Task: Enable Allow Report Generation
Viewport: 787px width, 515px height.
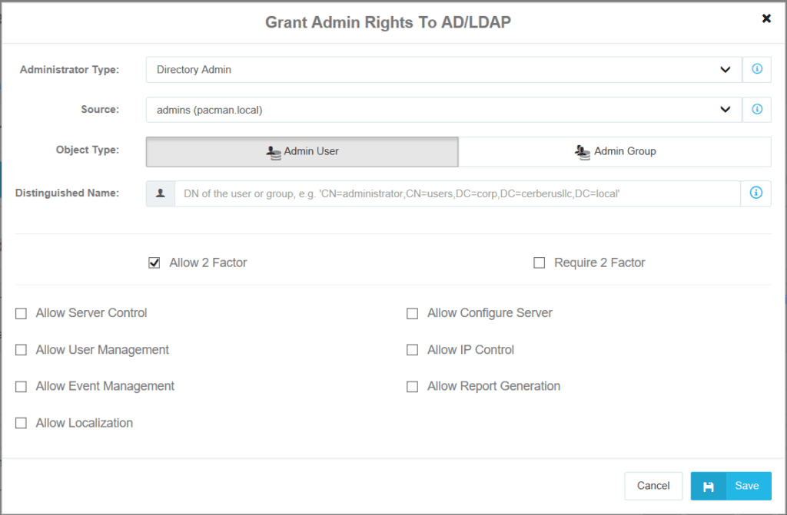Action: 413,387
